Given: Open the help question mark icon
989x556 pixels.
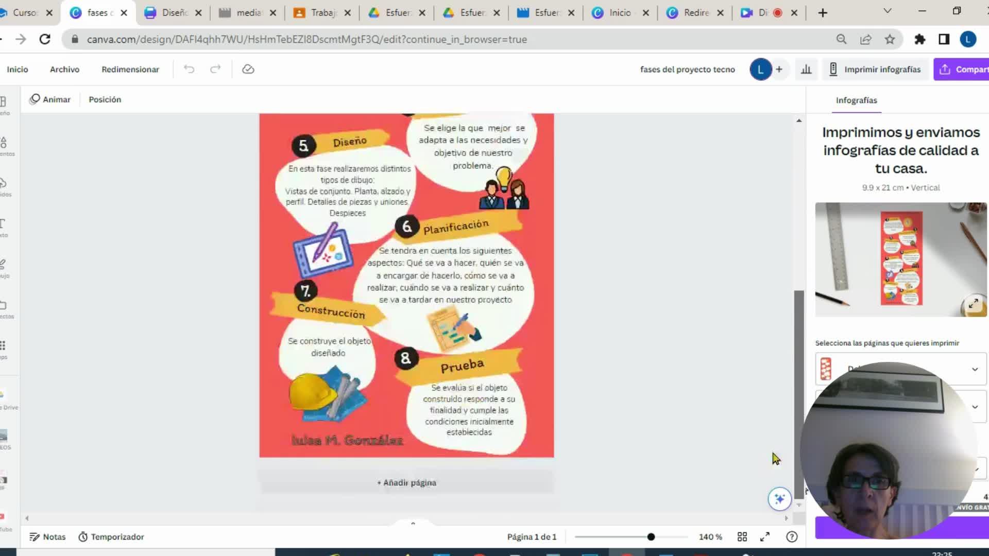Looking at the screenshot, I should click(792, 537).
